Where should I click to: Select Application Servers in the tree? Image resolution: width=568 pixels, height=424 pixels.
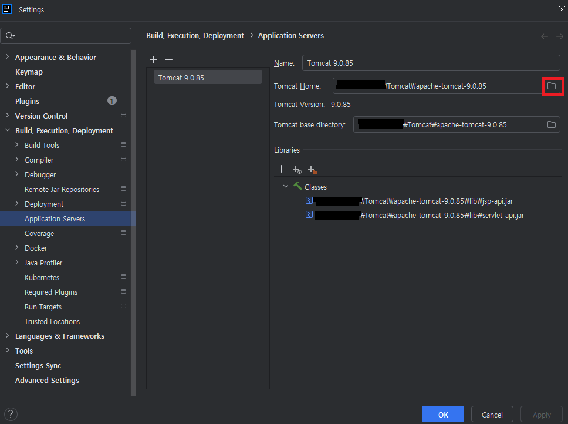point(67,218)
